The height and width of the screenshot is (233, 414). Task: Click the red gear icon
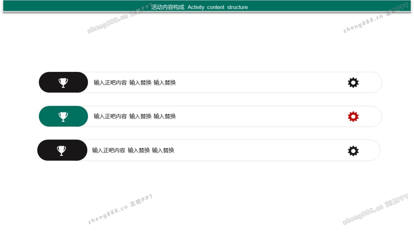click(x=353, y=116)
